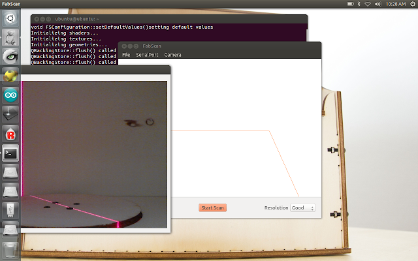
Task: Launch the mouse-figure app in the dock
Action: point(10,38)
